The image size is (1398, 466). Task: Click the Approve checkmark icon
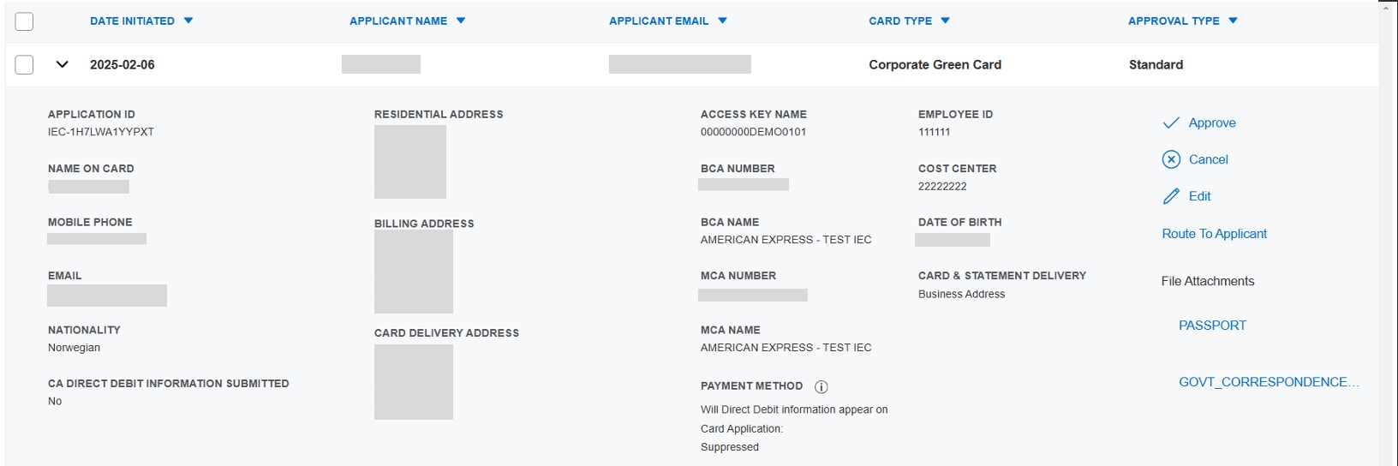coord(1170,123)
